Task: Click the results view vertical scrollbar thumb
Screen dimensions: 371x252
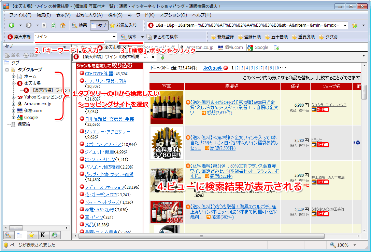Action: [x=364, y=92]
